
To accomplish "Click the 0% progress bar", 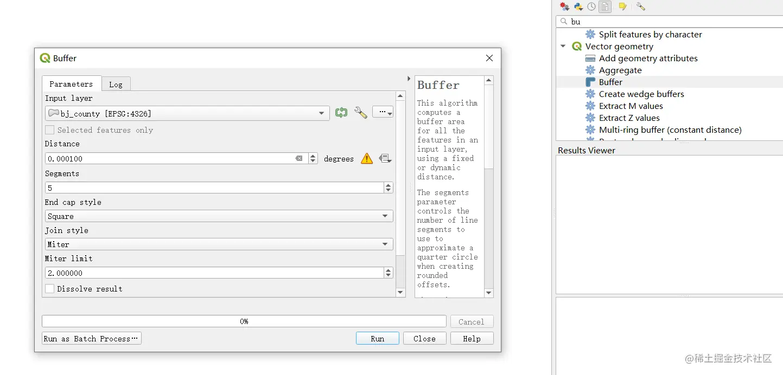I will pyautogui.click(x=244, y=321).
